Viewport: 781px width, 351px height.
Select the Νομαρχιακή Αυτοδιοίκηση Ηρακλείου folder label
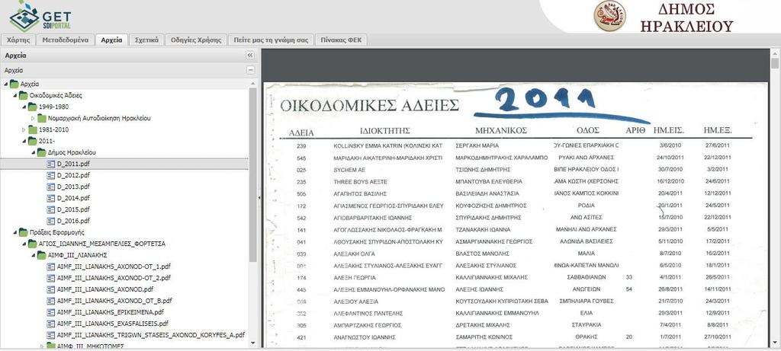click(x=100, y=118)
